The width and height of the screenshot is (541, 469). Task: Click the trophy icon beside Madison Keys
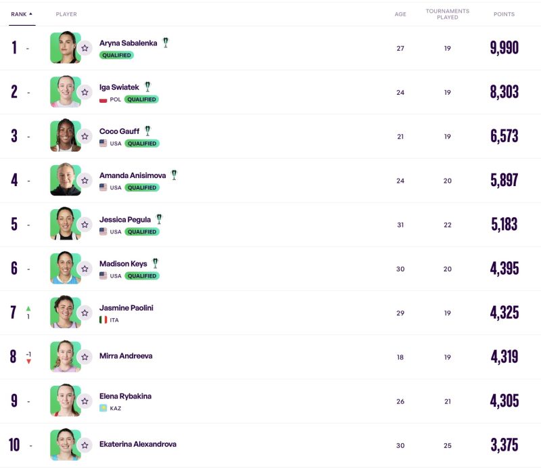(x=156, y=263)
